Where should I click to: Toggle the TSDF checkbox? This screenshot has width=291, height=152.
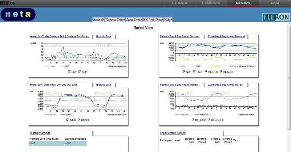point(194,72)
